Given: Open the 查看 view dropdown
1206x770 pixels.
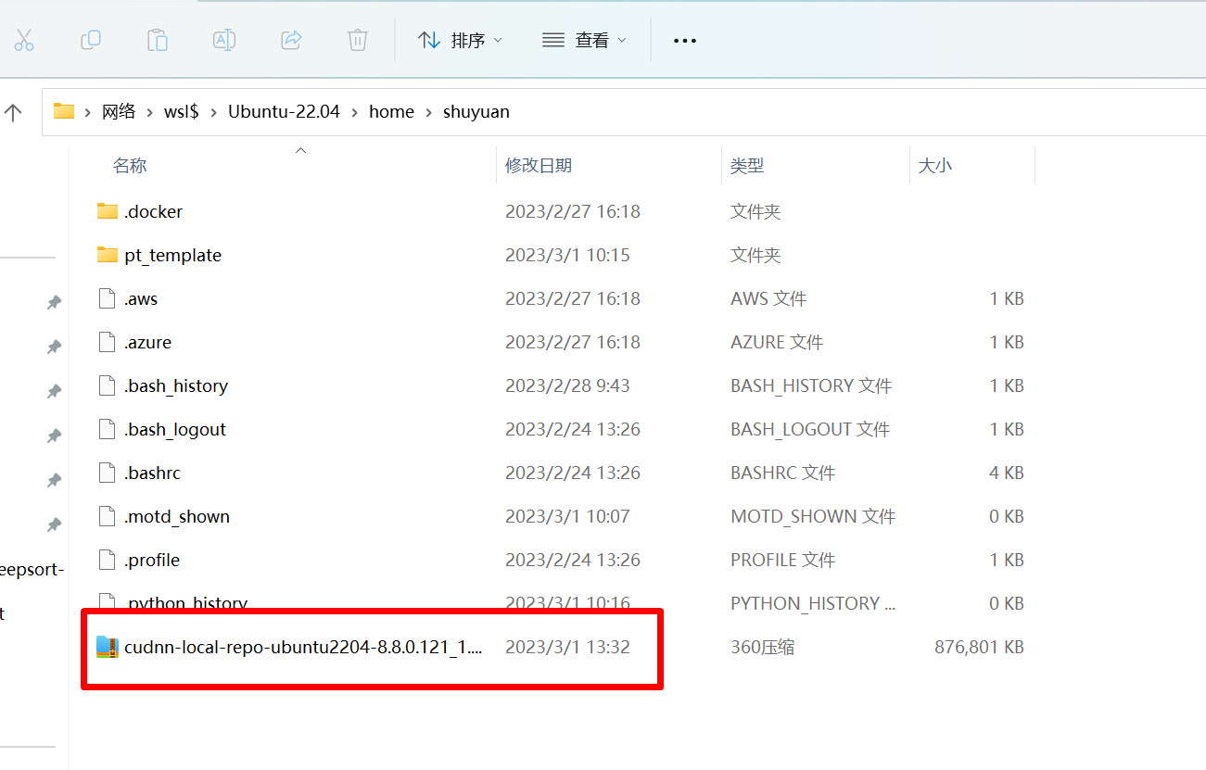Looking at the screenshot, I should [584, 40].
